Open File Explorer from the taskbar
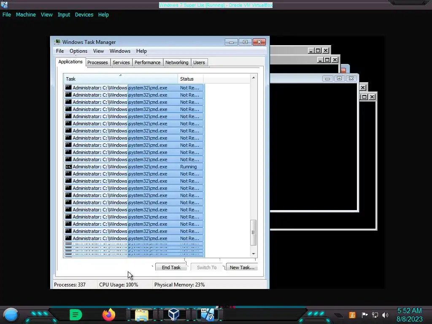The image size is (432, 324). [142, 315]
